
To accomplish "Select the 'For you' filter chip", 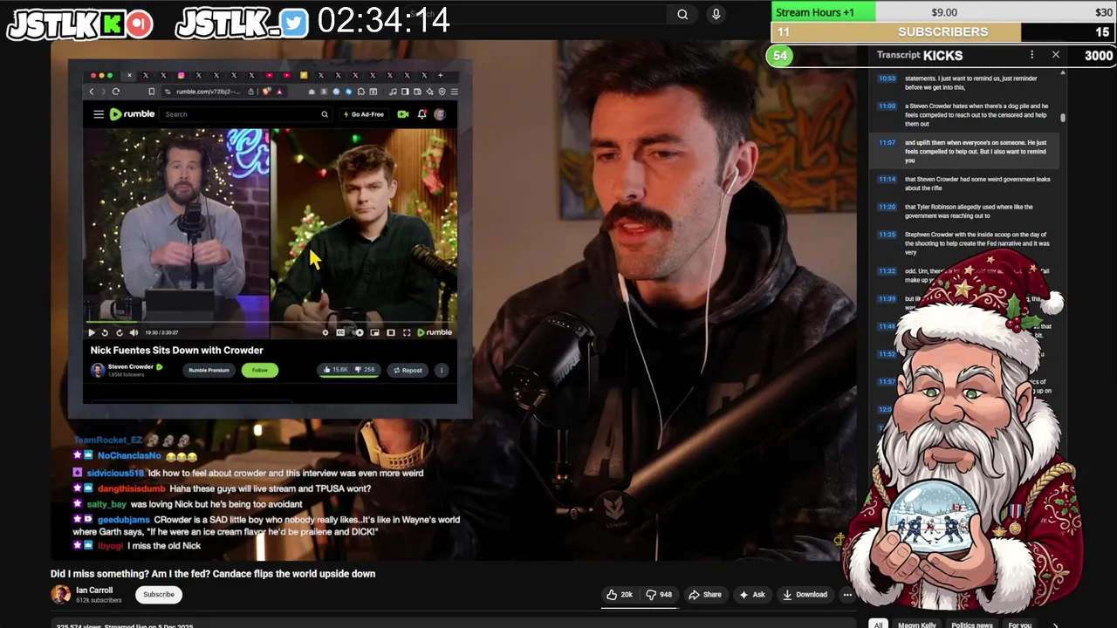I will [1019, 625].
